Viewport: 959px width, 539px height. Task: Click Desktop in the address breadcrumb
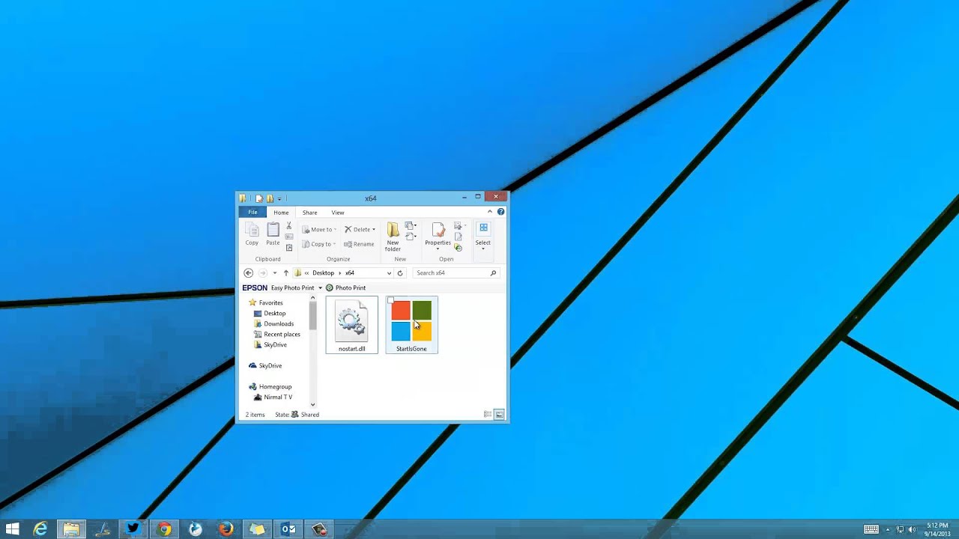click(x=323, y=273)
